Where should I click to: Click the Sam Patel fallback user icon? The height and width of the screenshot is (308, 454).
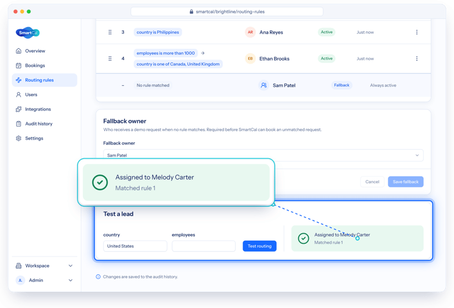coord(264,85)
